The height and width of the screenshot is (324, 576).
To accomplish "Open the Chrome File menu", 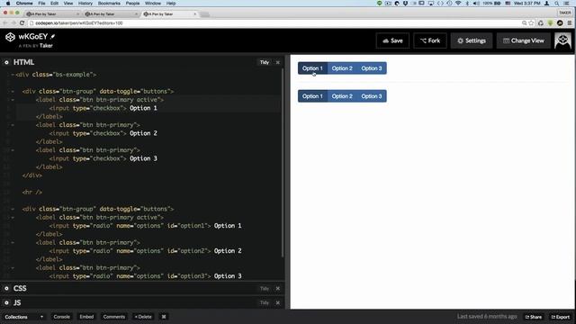I will 42,4.
